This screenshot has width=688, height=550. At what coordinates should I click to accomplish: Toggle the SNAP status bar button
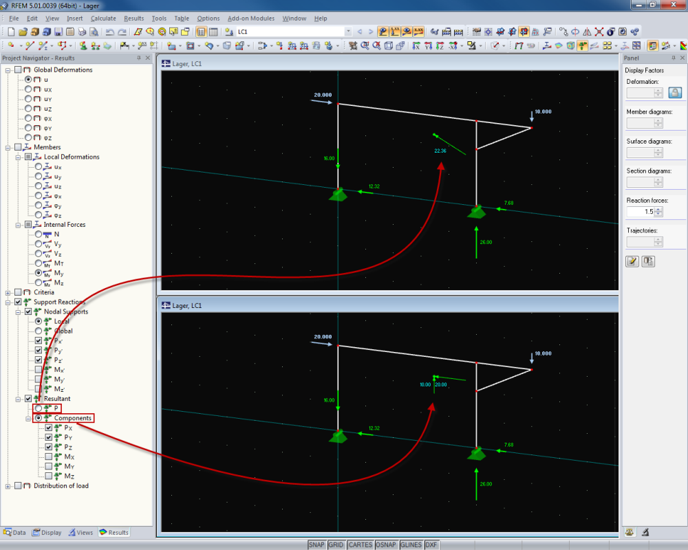[x=316, y=544]
